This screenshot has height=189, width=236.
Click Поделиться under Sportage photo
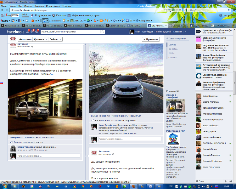click(48, 137)
